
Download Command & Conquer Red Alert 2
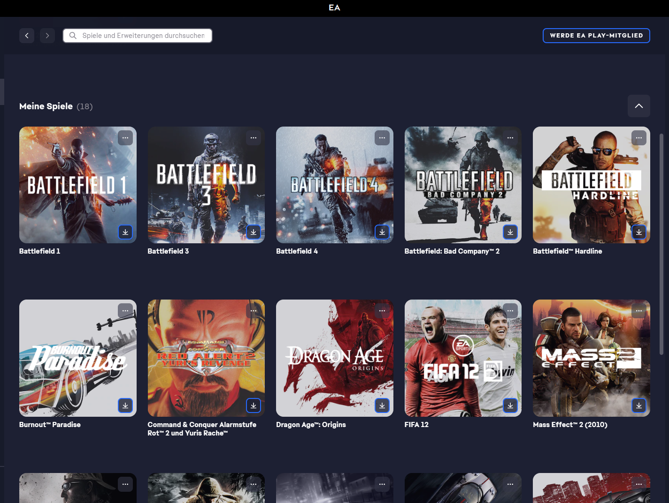click(254, 405)
